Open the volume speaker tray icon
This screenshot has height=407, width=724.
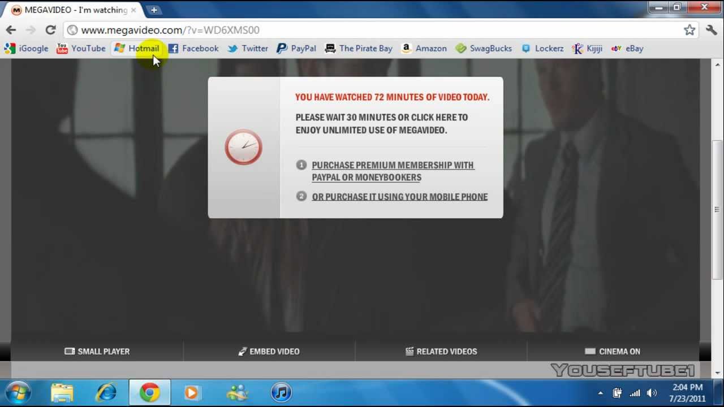point(652,393)
